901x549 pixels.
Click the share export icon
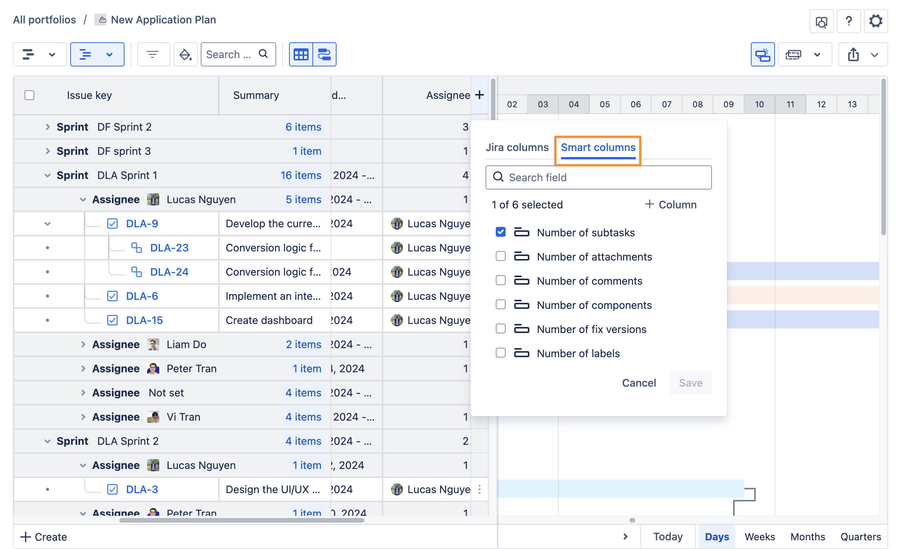pyautogui.click(x=853, y=54)
